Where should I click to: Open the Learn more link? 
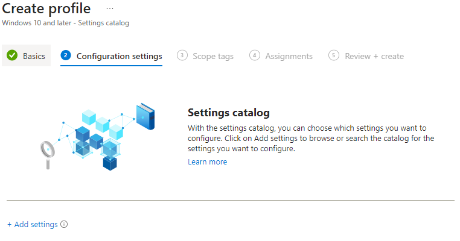coord(208,162)
